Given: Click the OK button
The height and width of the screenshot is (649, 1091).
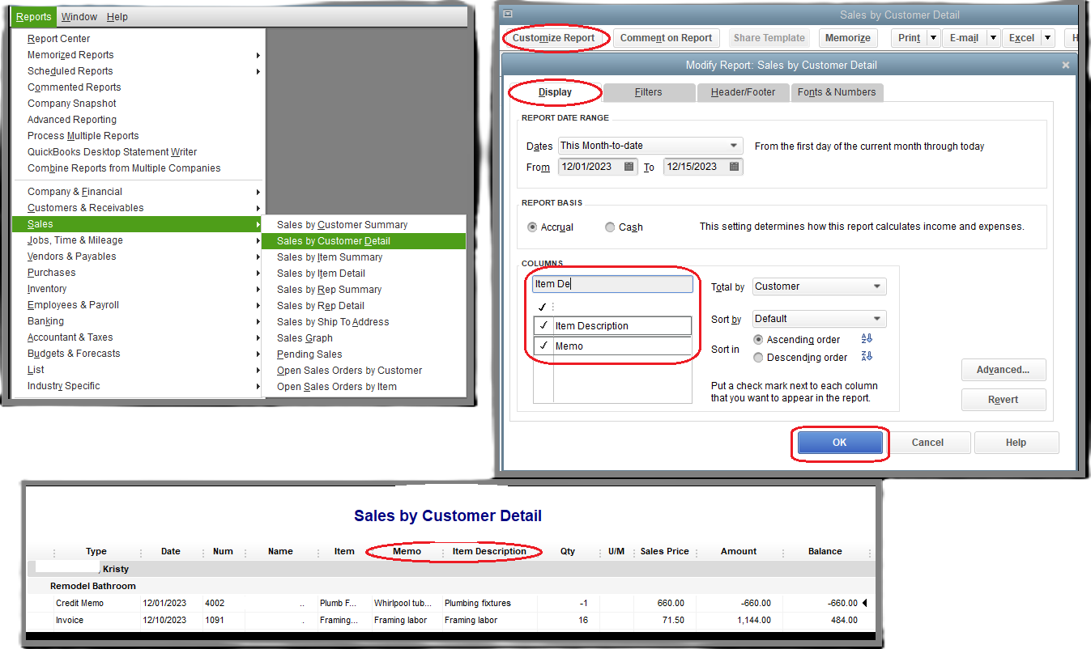Looking at the screenshot, I should pos(839,443).
